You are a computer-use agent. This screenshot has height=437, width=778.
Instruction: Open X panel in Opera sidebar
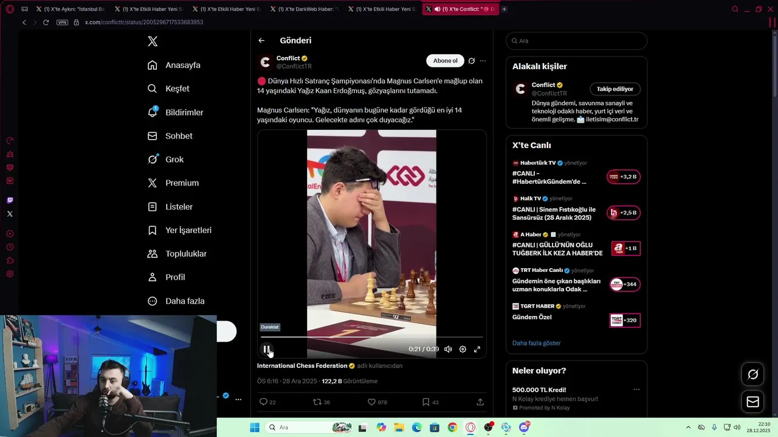[x=10, y=214]
